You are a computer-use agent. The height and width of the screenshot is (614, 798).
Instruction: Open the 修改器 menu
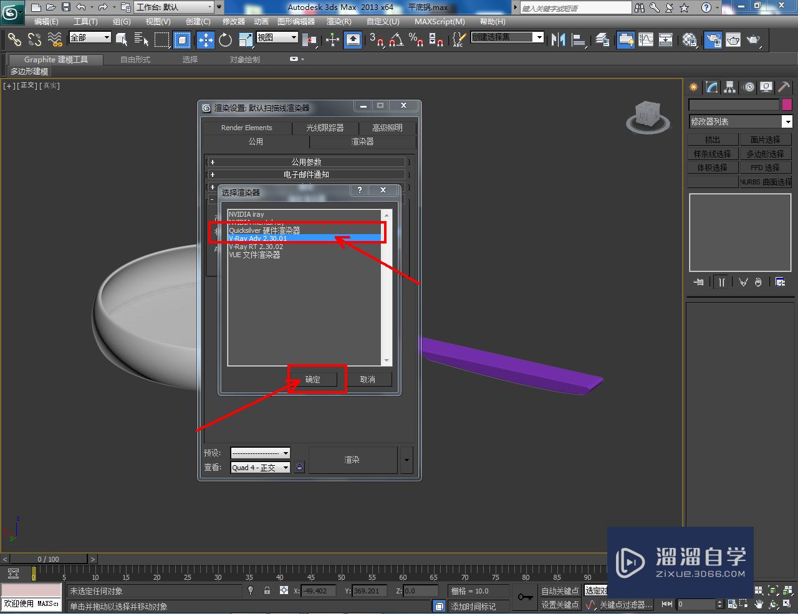point(234,21)
